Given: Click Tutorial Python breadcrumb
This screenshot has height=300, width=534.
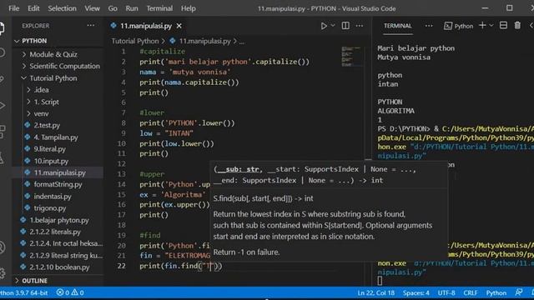Looking at the screenshot, I should tap(135, 41).
